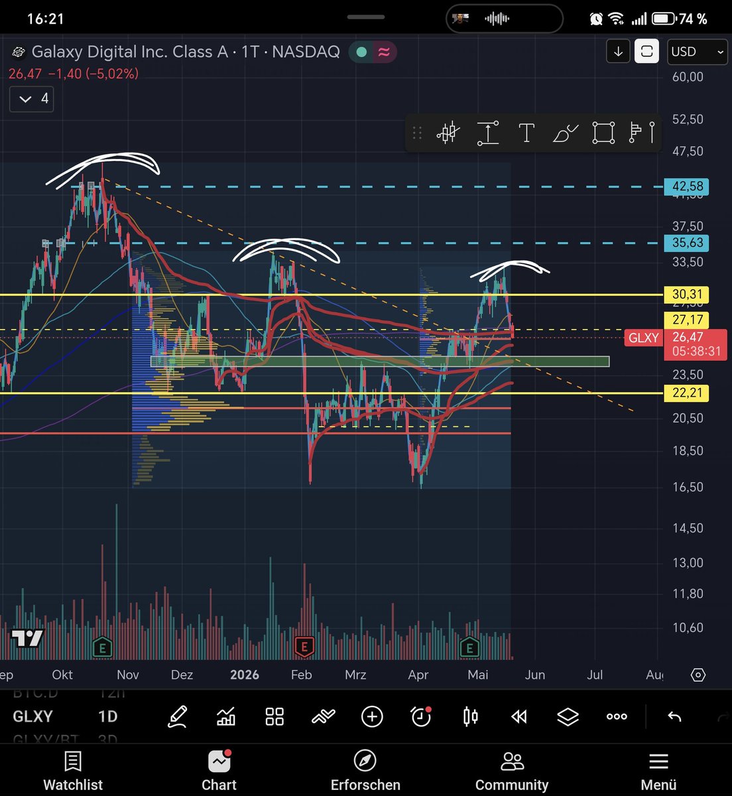The height and width of the screenshot is (796, 732).
Task: Open the volume profile drawing tool
Action: pos(642,133)
